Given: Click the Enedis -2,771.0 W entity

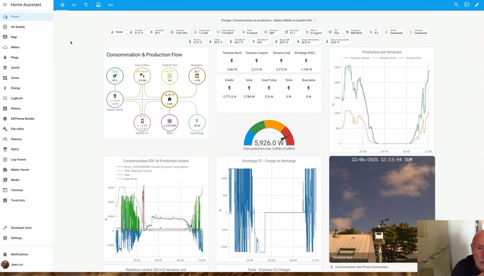Looking at the screenshot, I should point(229,88).
